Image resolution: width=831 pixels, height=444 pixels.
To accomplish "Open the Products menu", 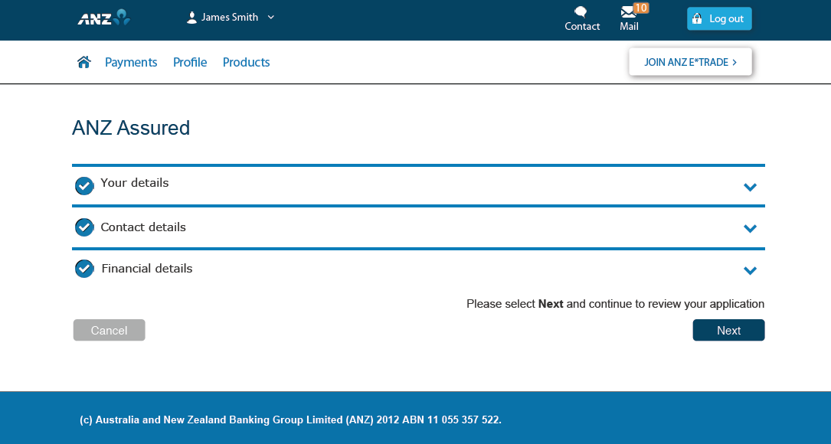I will [246, 63].
